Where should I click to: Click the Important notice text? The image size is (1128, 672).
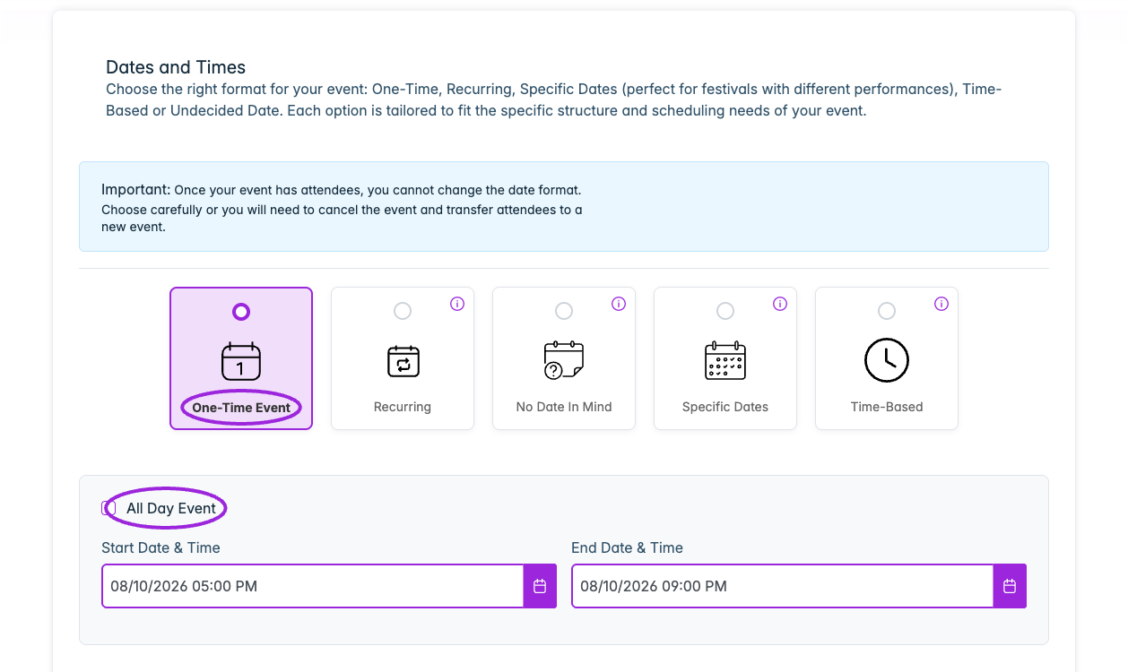point(342,209)
